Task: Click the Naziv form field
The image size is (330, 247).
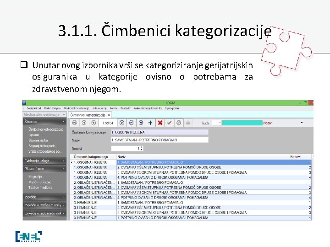Action: coord(160,140)
